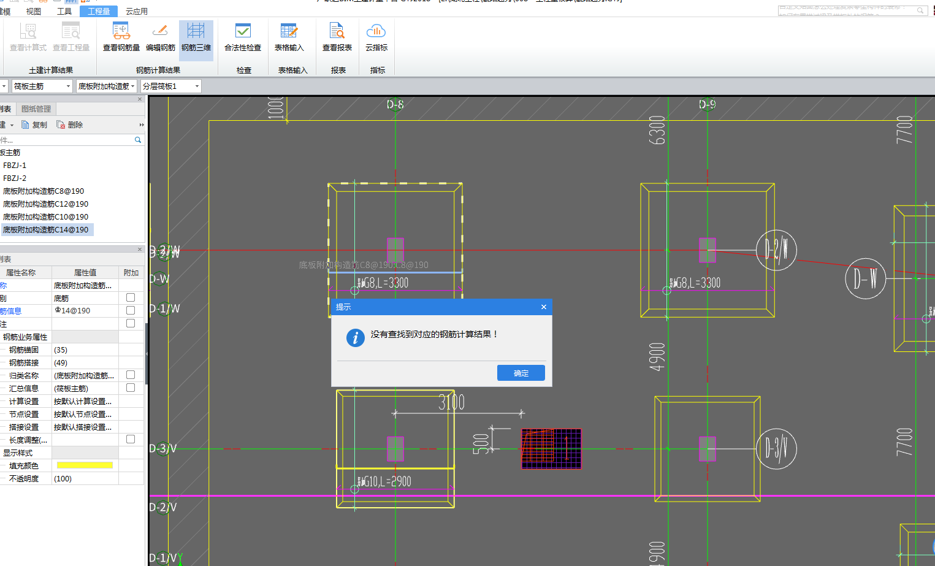Viewport: 935px width, 566px height.
Task: Toggle 附加 checkbox for 长度调整 row
Action: click(x=131, y=439)
